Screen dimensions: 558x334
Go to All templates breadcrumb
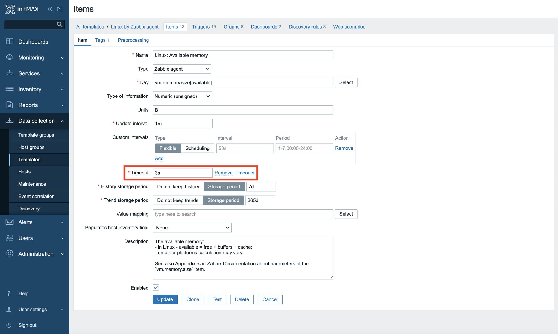(x=90, y=27)
